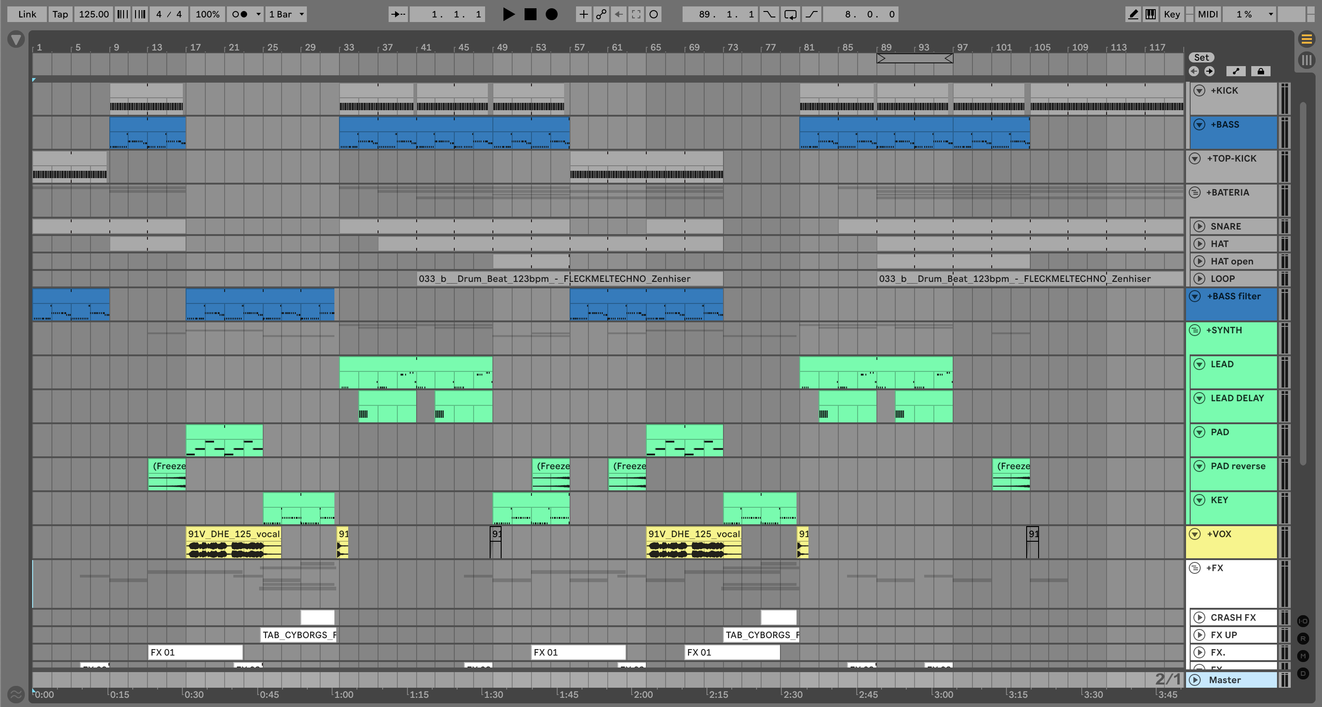Unfold the Master track

pos(1195,680)
